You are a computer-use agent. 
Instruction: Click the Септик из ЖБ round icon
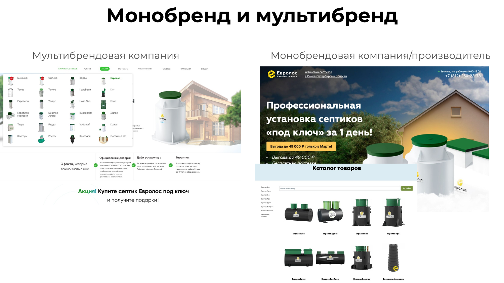pyautogui.click(x=103, y=139)
